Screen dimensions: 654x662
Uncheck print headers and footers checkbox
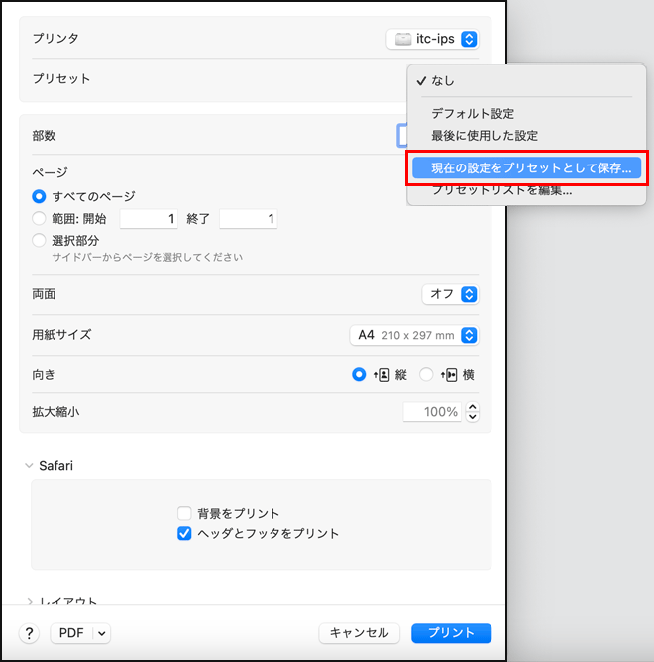(x=184, y=533)
